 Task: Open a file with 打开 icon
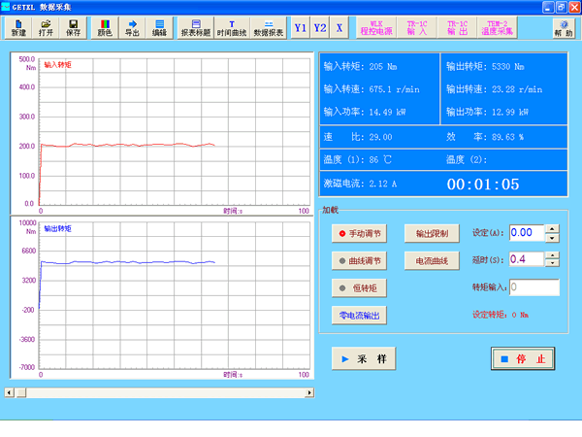(x=46, y=27)
